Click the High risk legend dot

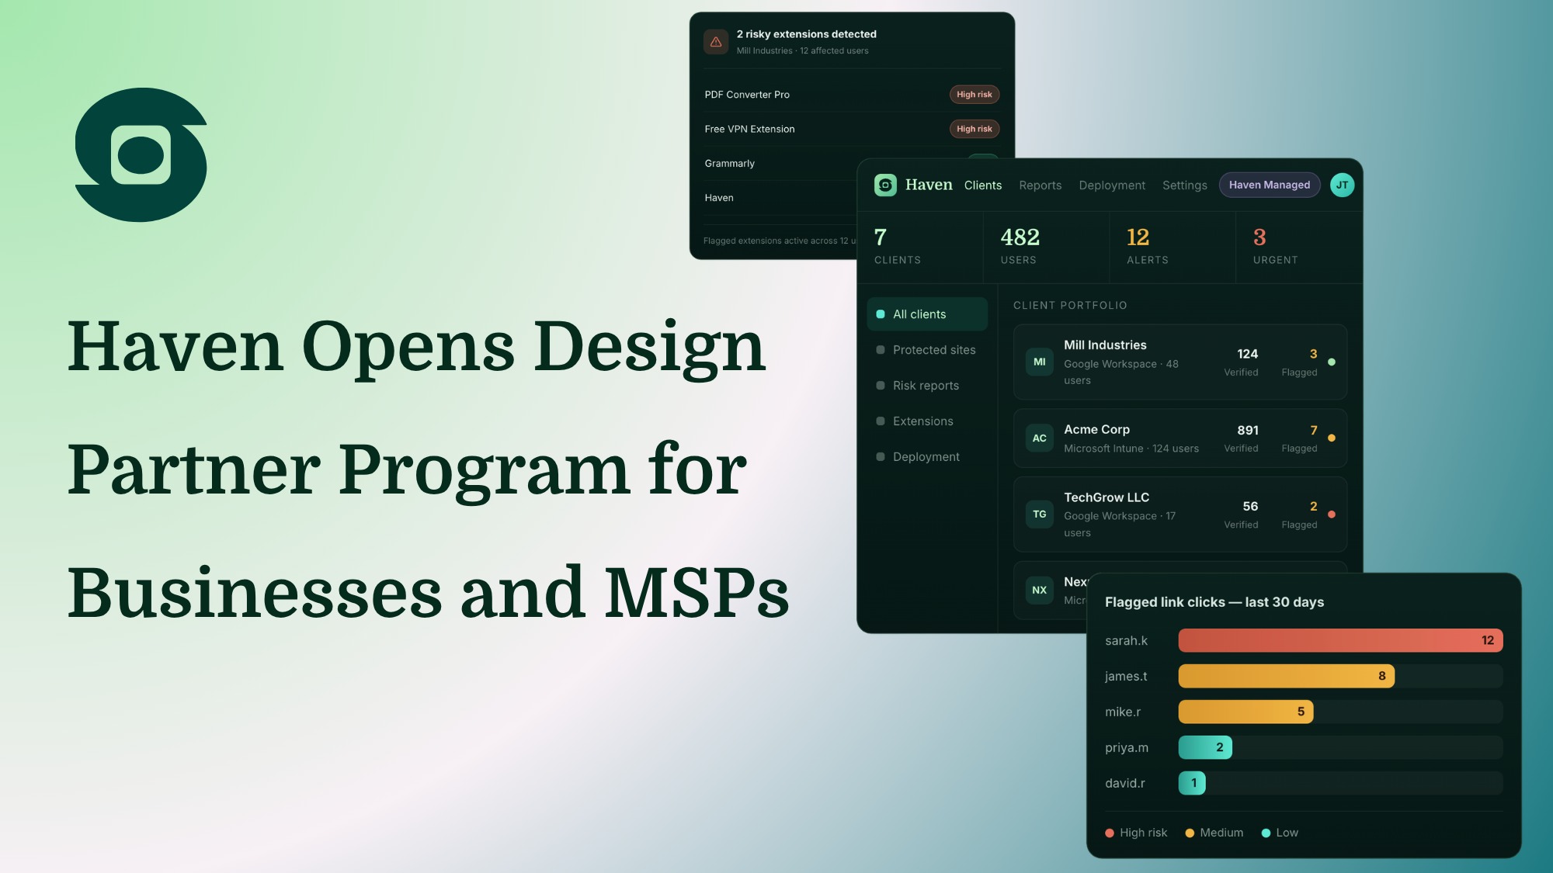pyautogui.click(x=1110, y=833)
